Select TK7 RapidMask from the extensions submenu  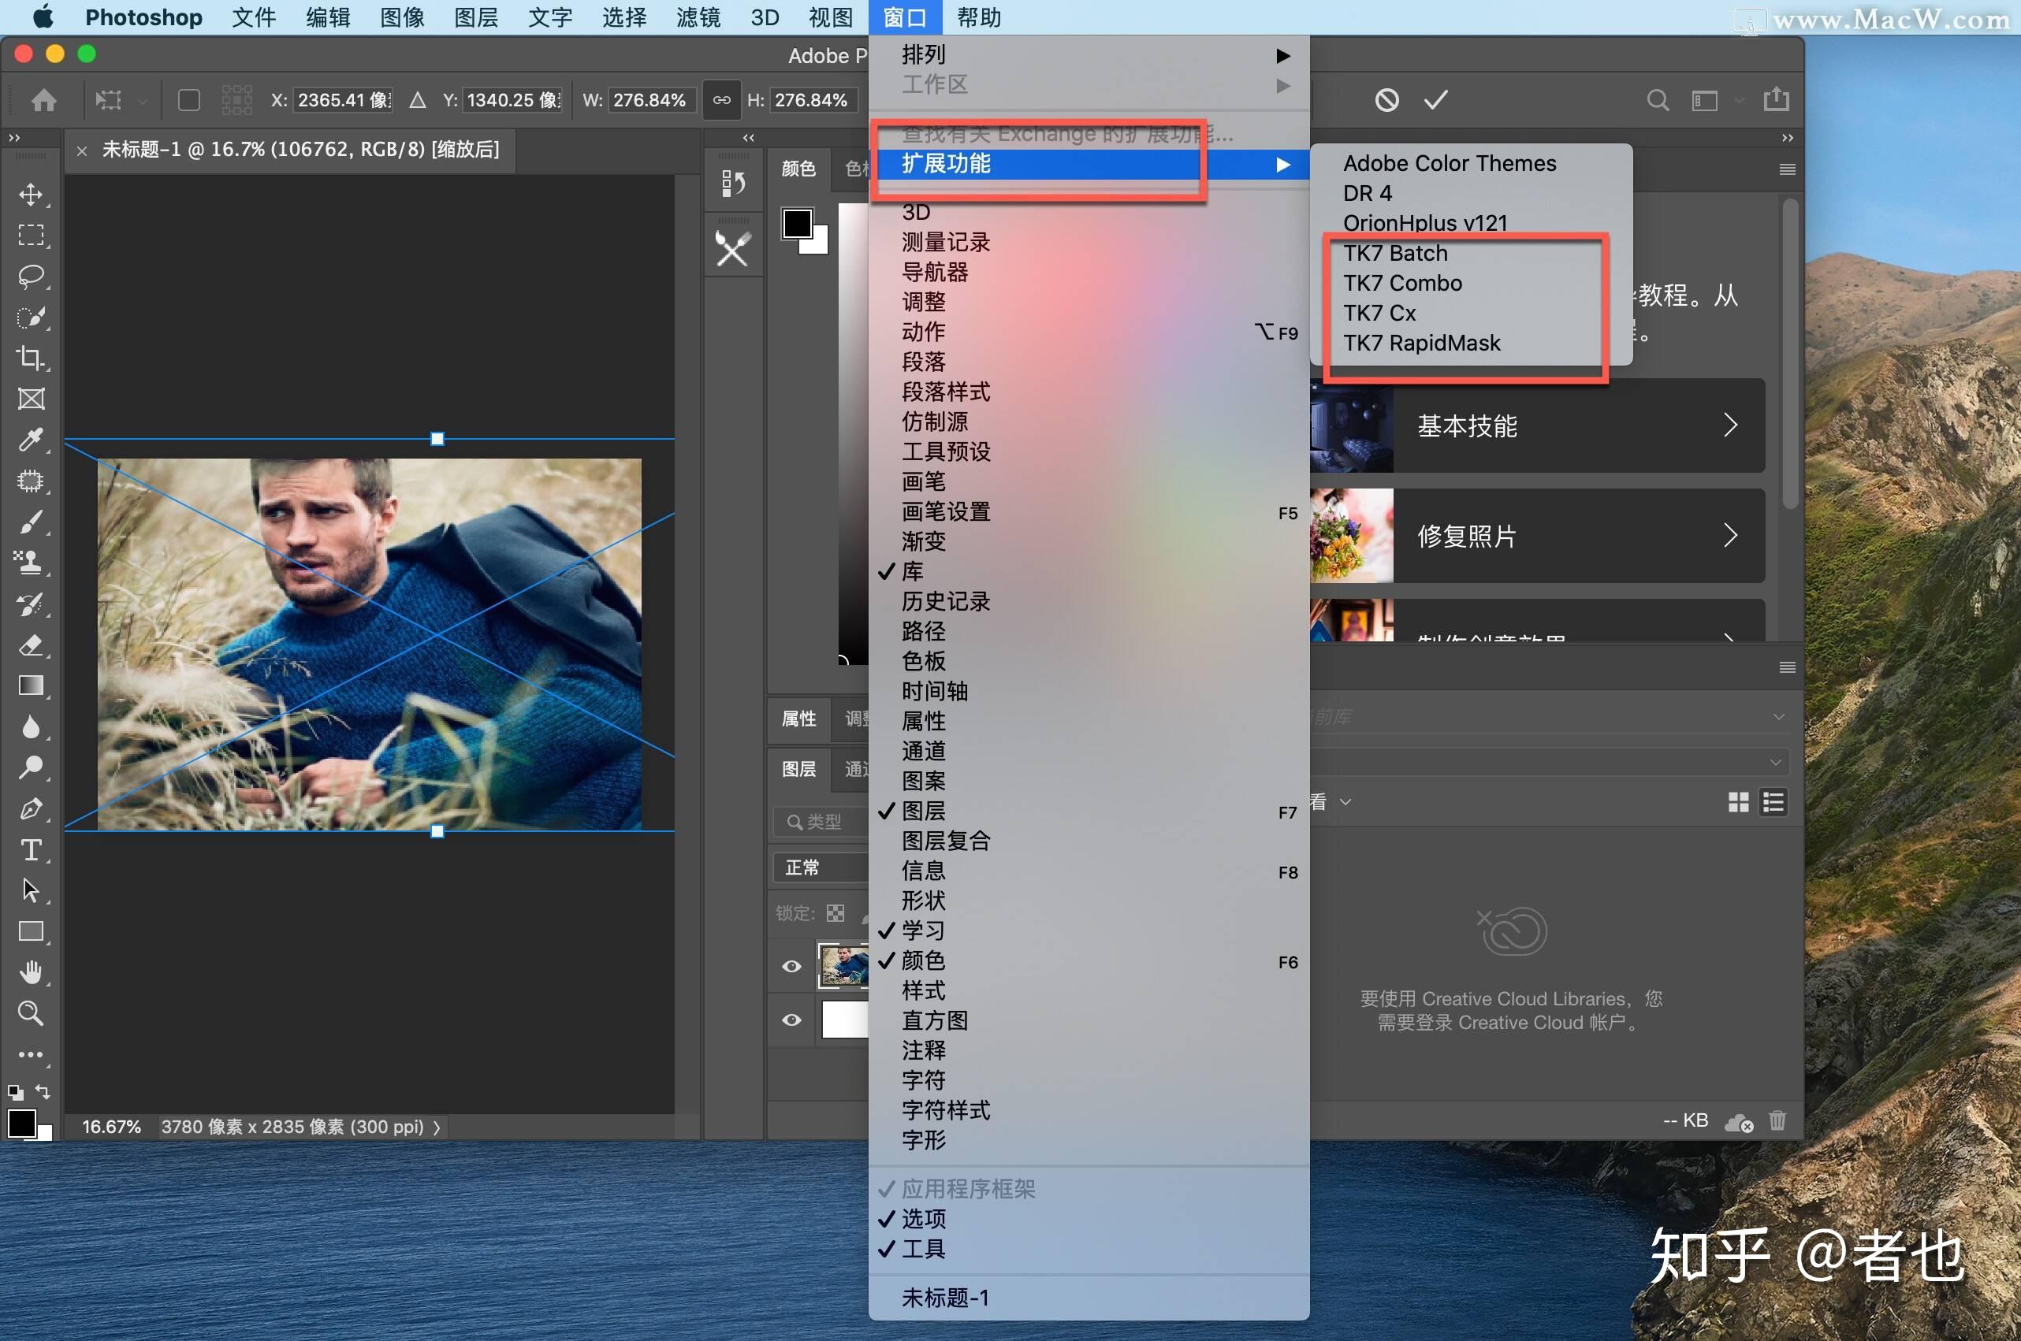pos(1422,343)
